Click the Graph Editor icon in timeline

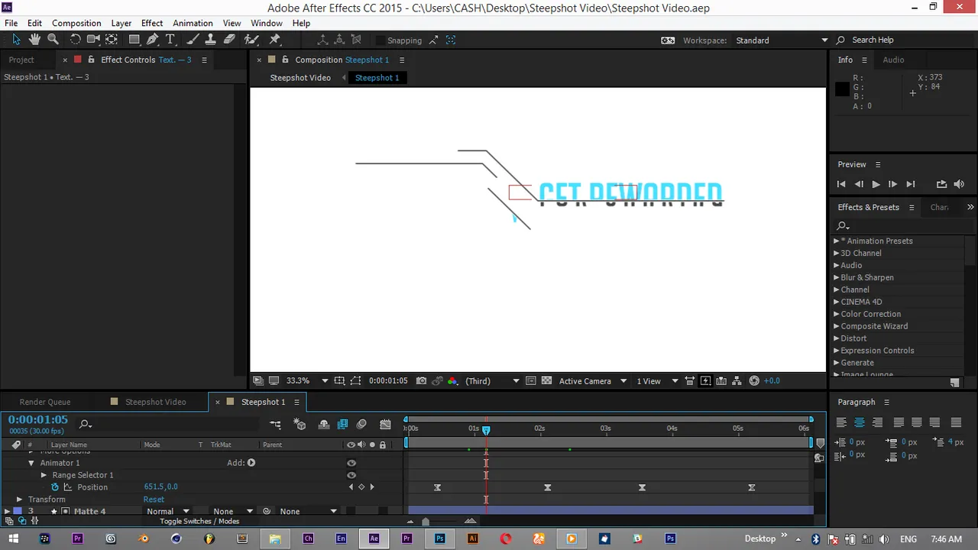pyautogui.click(x=385, y=424)
